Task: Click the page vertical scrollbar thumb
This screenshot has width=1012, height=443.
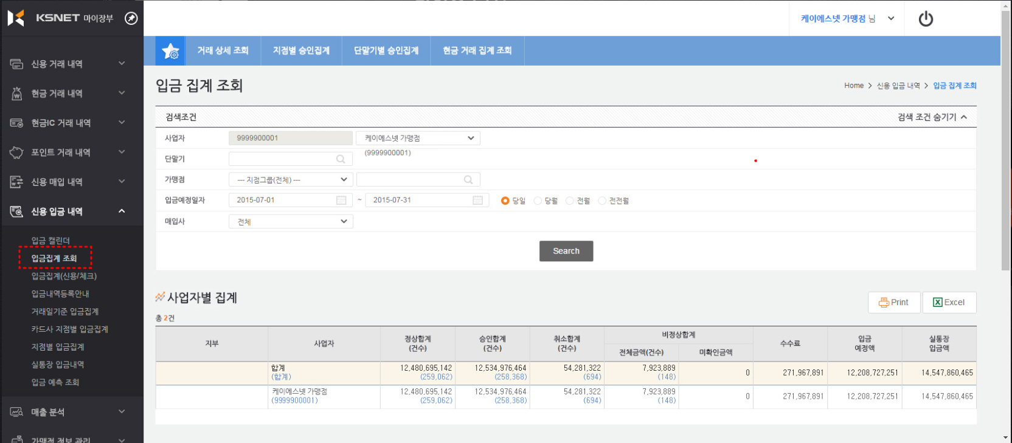Action: click(1006, 140)
